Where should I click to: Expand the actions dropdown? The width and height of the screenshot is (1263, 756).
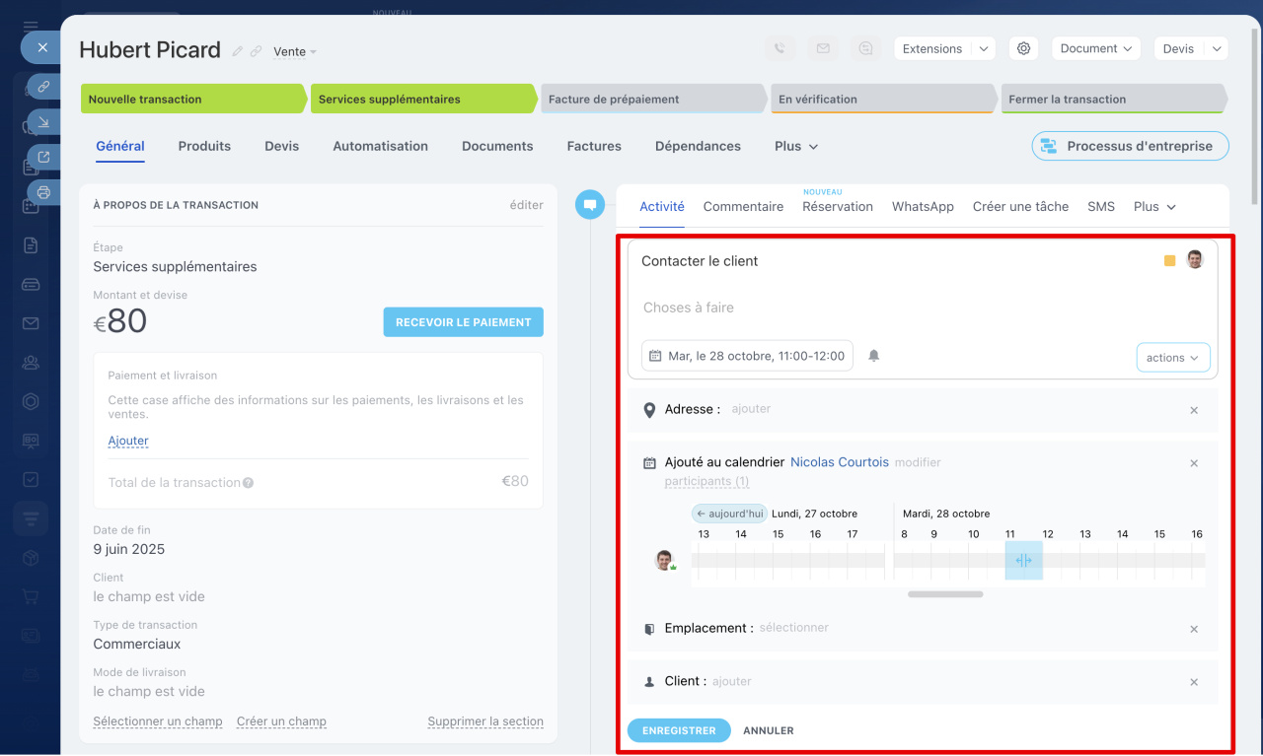click(1172, 357)
